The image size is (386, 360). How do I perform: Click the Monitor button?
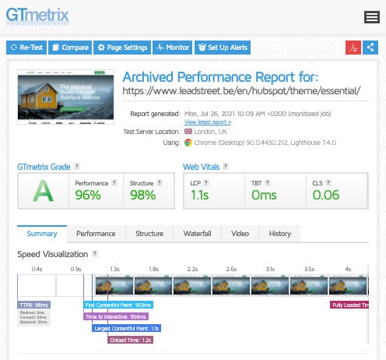pyautogui.click(x=172, y=48)
